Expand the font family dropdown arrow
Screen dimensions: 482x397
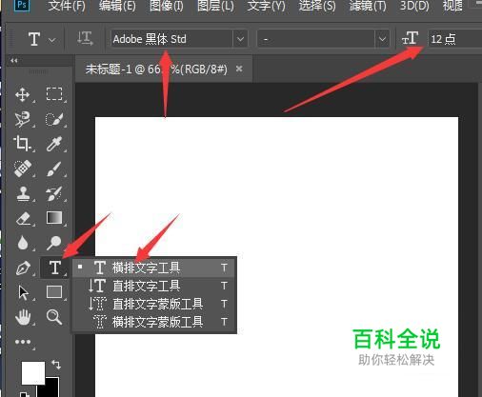(x=240, y=39)
